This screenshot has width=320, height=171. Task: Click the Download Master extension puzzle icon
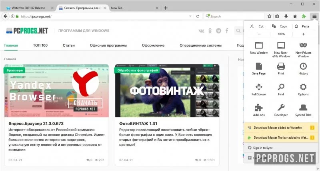pyautogui.click(x=304, y=16)
